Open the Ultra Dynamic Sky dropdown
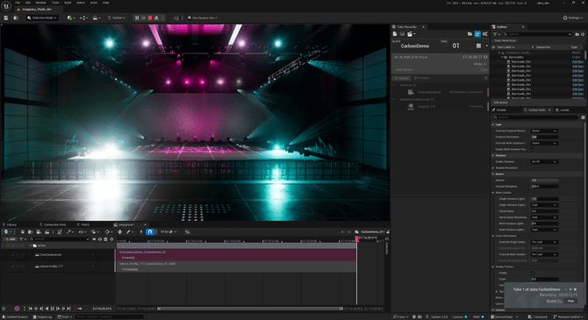 coord(202,18)
